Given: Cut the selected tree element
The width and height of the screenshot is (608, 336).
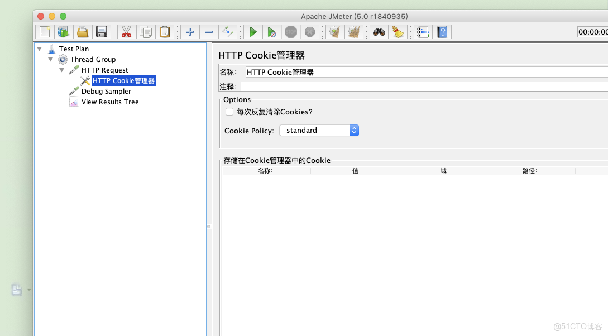Looking at the screenshot, I should (126, 32).
